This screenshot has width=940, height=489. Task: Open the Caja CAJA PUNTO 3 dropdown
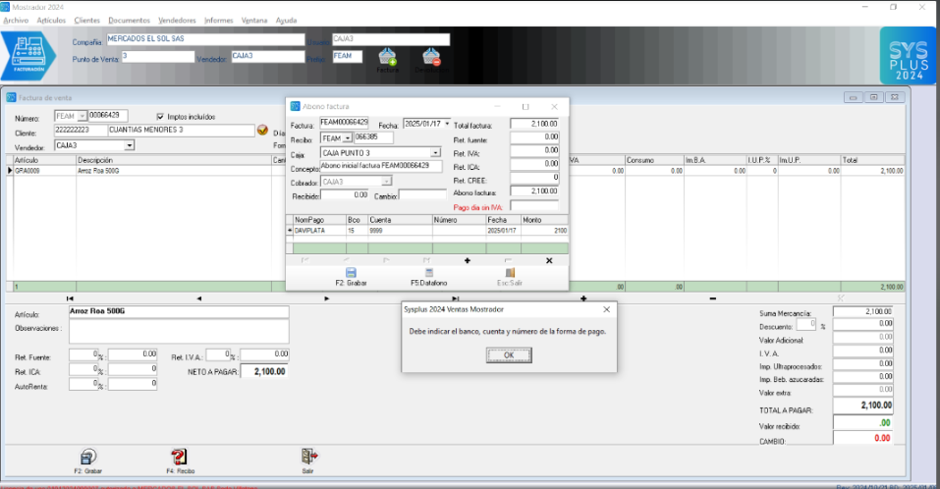[x=436, y=153]
